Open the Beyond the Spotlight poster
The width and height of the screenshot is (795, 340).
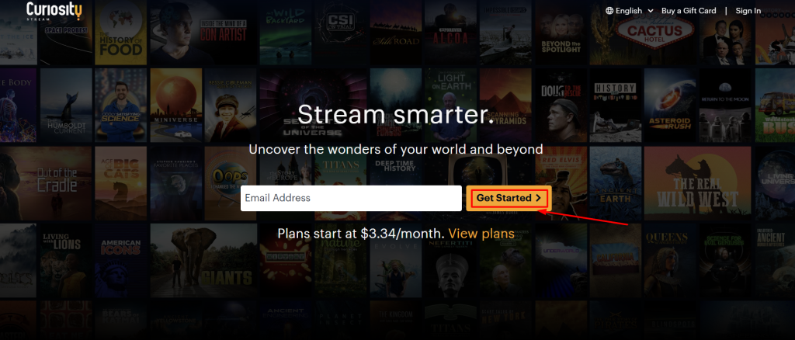pyautogui.click(x=561, y=33)
